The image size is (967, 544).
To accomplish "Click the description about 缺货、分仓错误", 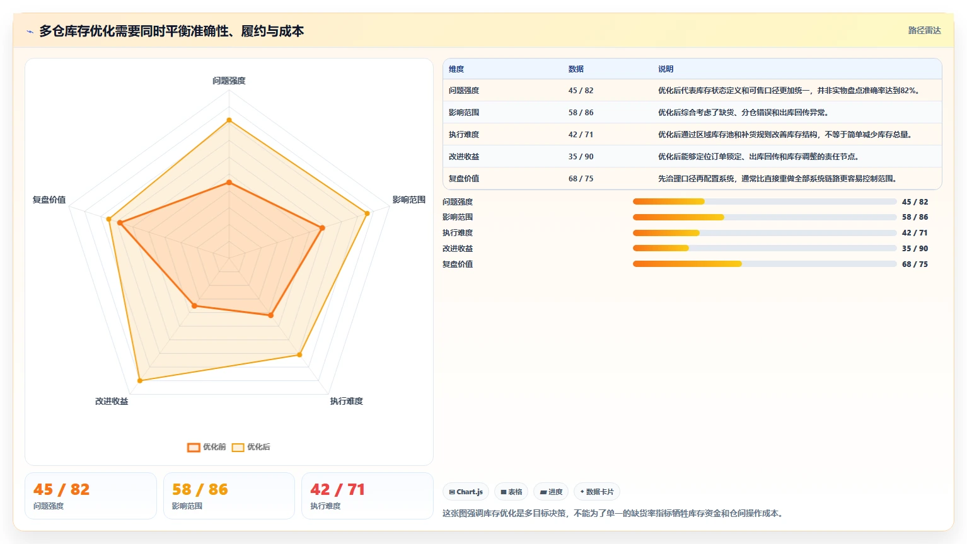I will click(x=745, y=113).
